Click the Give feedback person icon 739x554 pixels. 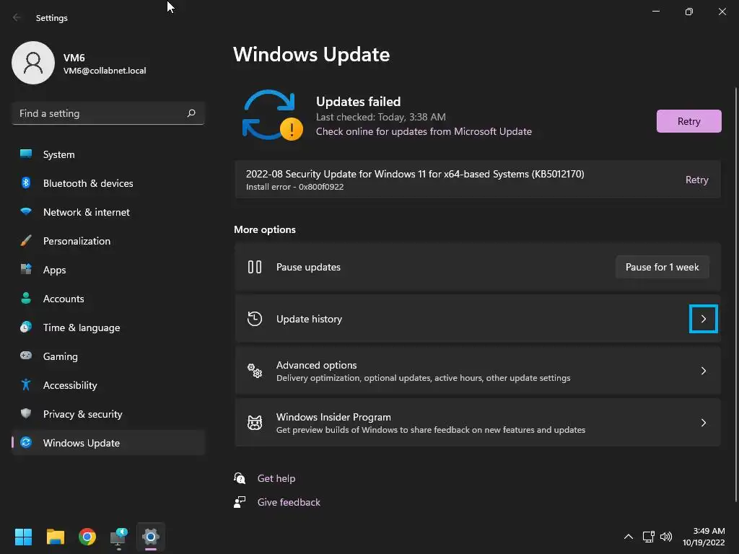pyautogui.click(x=240, y=502)
